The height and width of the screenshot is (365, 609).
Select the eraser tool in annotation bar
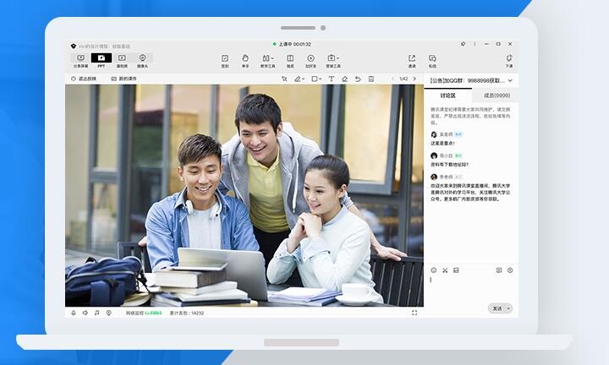[x=344, y=79]
